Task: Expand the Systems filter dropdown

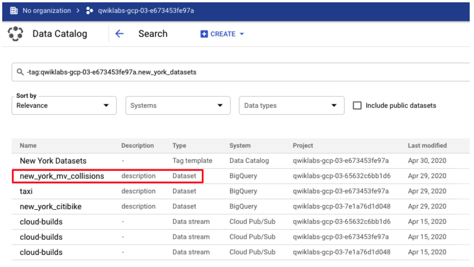Action: (178, 106)
